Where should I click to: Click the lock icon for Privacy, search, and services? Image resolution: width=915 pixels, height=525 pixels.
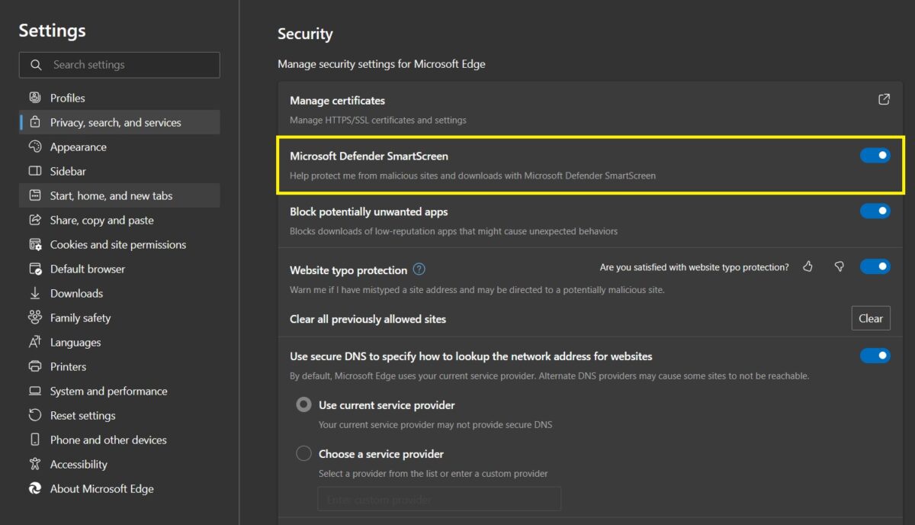[35, 122]
